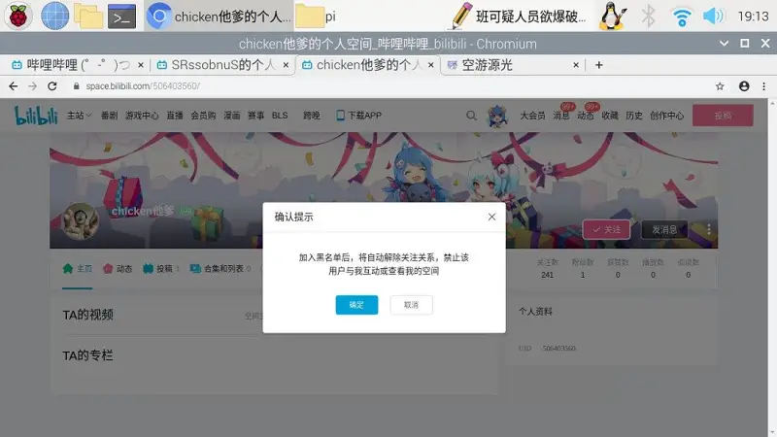This screenshot has height=437, width=777.
Task: Close the 哔哩哔哩 homepage tab
Action: point(141,65)
